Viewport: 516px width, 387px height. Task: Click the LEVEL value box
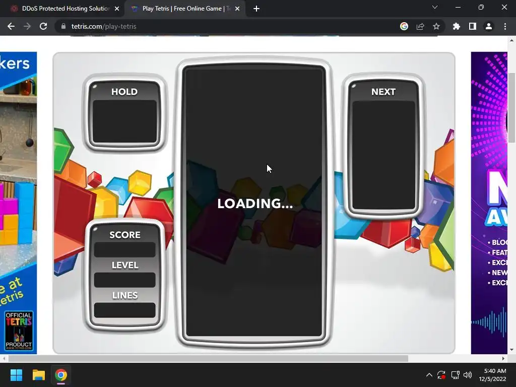[125, 280]
